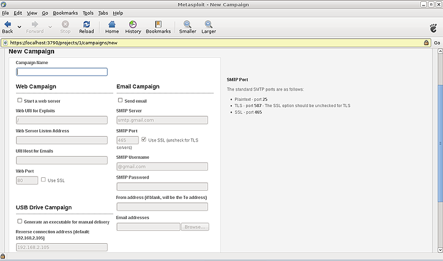Viewport: 443px width, 261px height.
Task: Click the SMTP Port help heading
Action: (237, 80)
